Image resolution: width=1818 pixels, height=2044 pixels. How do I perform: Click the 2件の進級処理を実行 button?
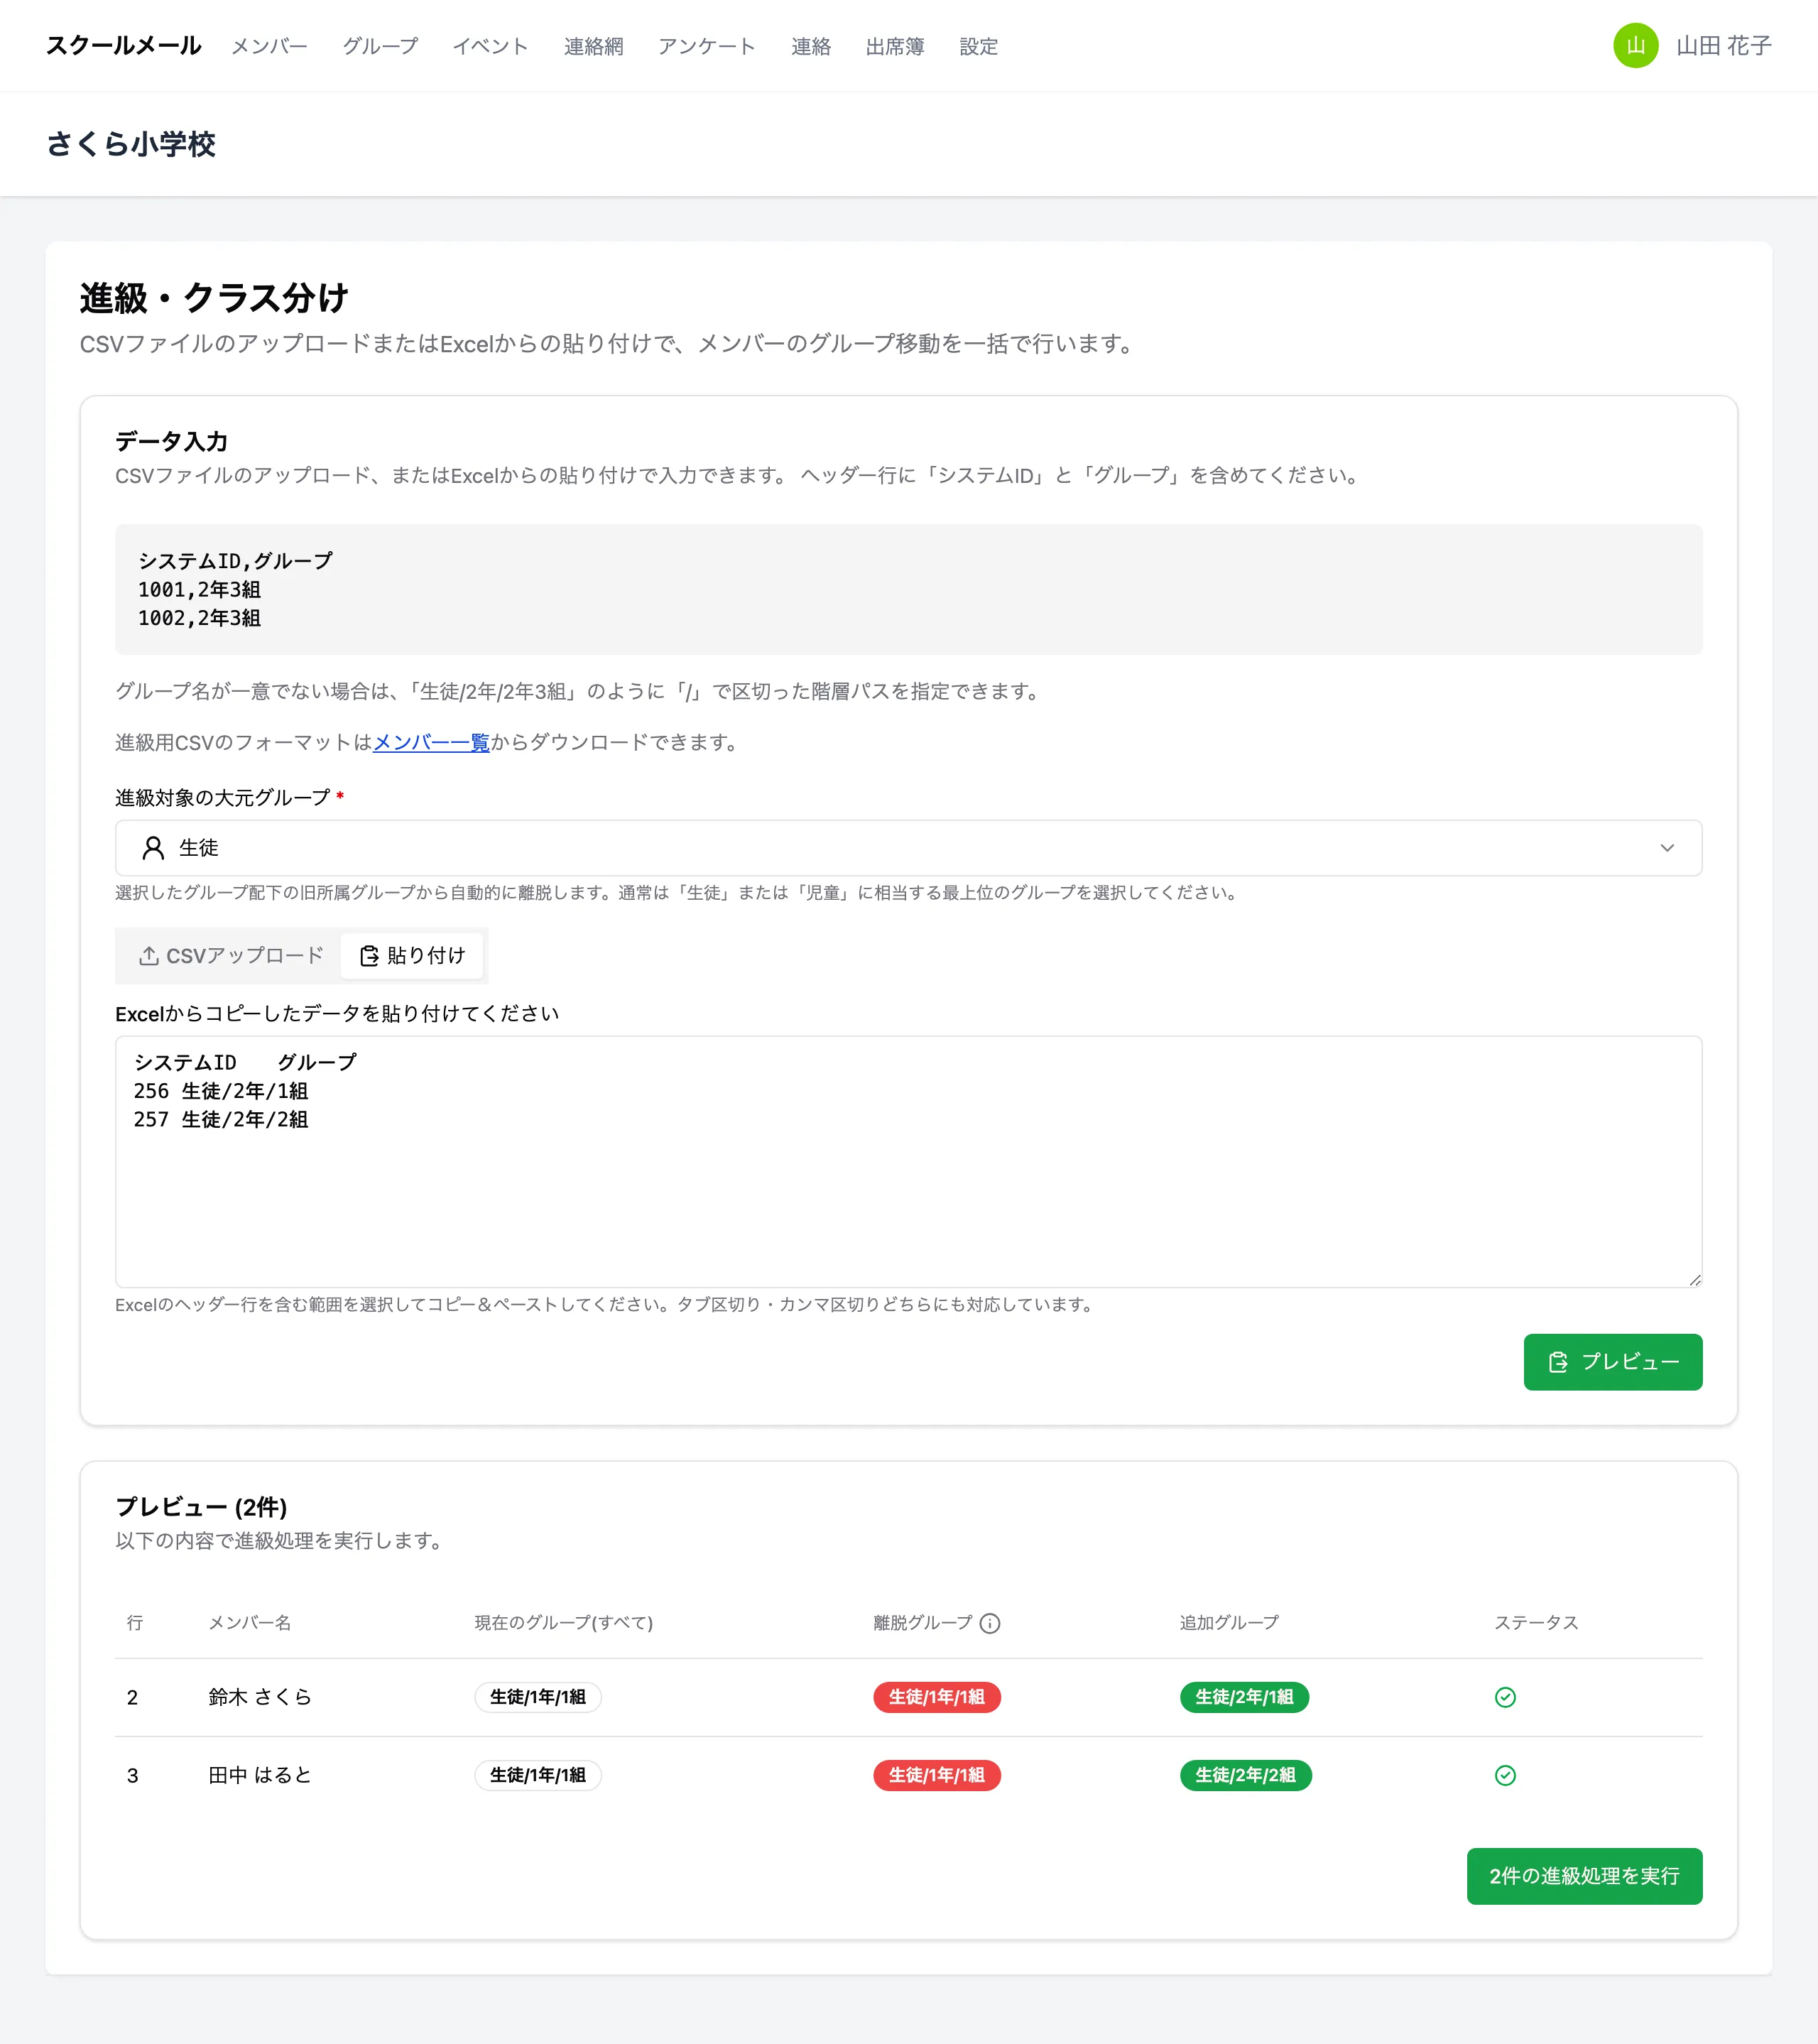[x=1584, y=1876]
